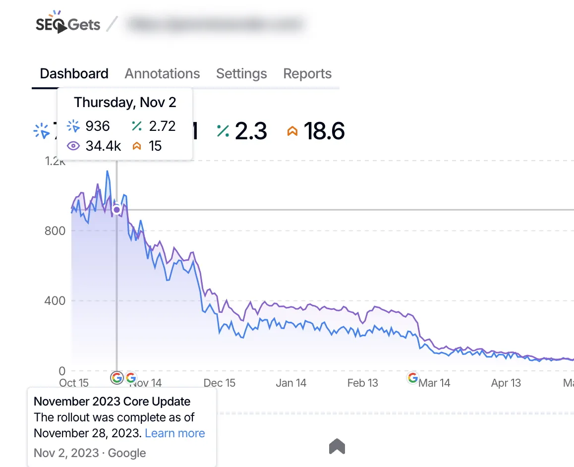Open the Reports tab

tap(307, 74)
